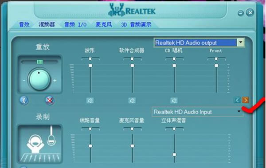Click the 线路音量 recording volume slider handle

[x=90, y=146]
